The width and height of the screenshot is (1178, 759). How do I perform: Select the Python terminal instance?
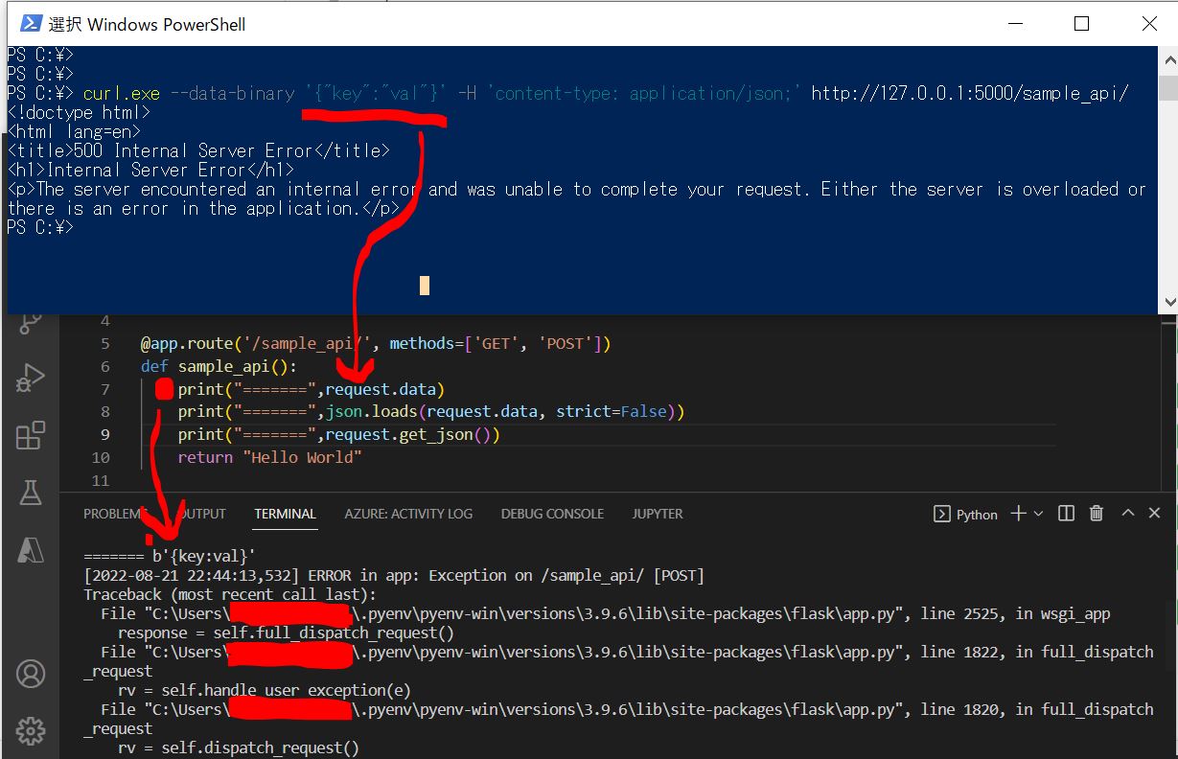(x=965, y=515)
